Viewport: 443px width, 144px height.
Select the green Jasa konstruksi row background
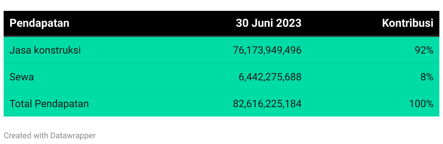[221, 50]
